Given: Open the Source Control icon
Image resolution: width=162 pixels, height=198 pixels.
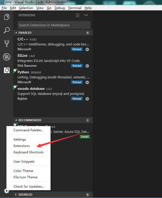Looking at the screenshot, I should point(7,44).
